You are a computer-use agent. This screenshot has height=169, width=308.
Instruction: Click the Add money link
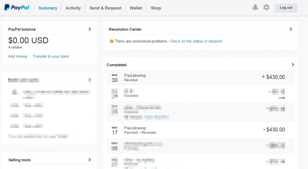click(18, 56)
